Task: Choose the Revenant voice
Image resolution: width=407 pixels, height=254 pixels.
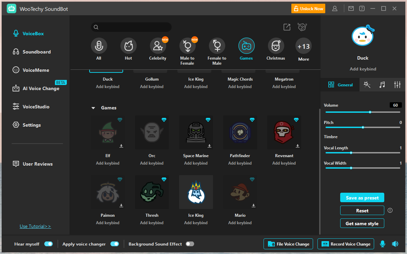Action: (284, 132)
